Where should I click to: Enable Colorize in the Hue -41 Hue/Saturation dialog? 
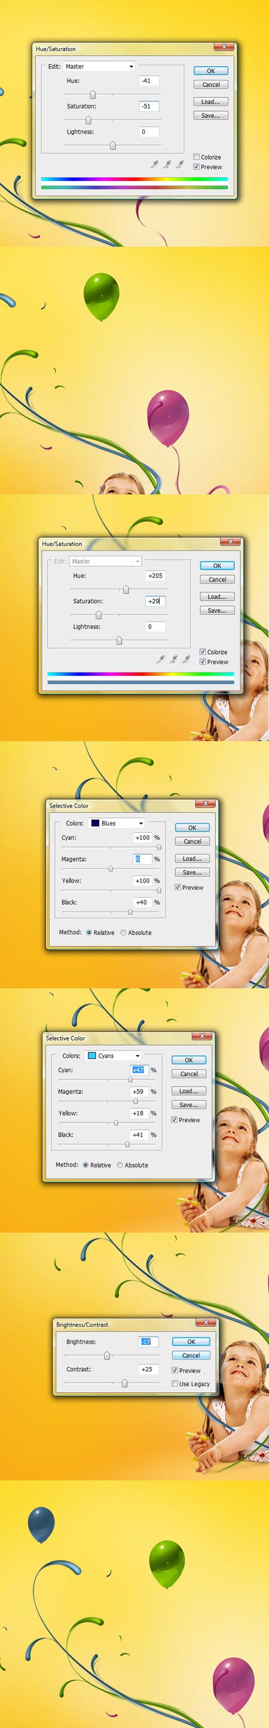[x=196, y=157]
